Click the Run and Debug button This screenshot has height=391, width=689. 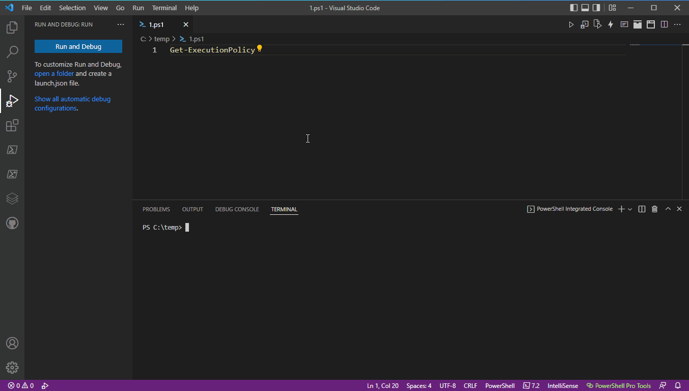[78, 46]
